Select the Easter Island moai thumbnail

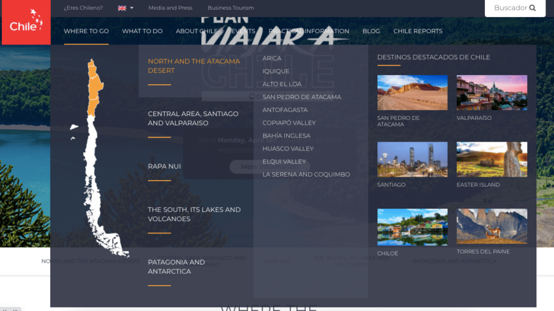pos(491,159)
